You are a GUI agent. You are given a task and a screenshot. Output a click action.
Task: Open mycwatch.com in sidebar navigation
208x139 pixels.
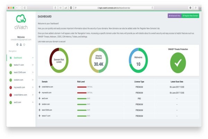tap(19, 87)
